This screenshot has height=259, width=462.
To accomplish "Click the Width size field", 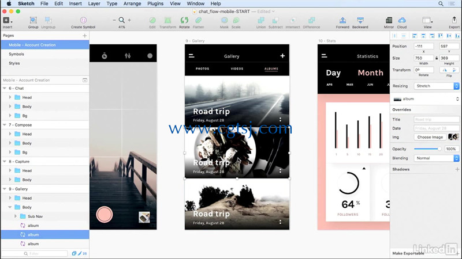I will (424, 58).
